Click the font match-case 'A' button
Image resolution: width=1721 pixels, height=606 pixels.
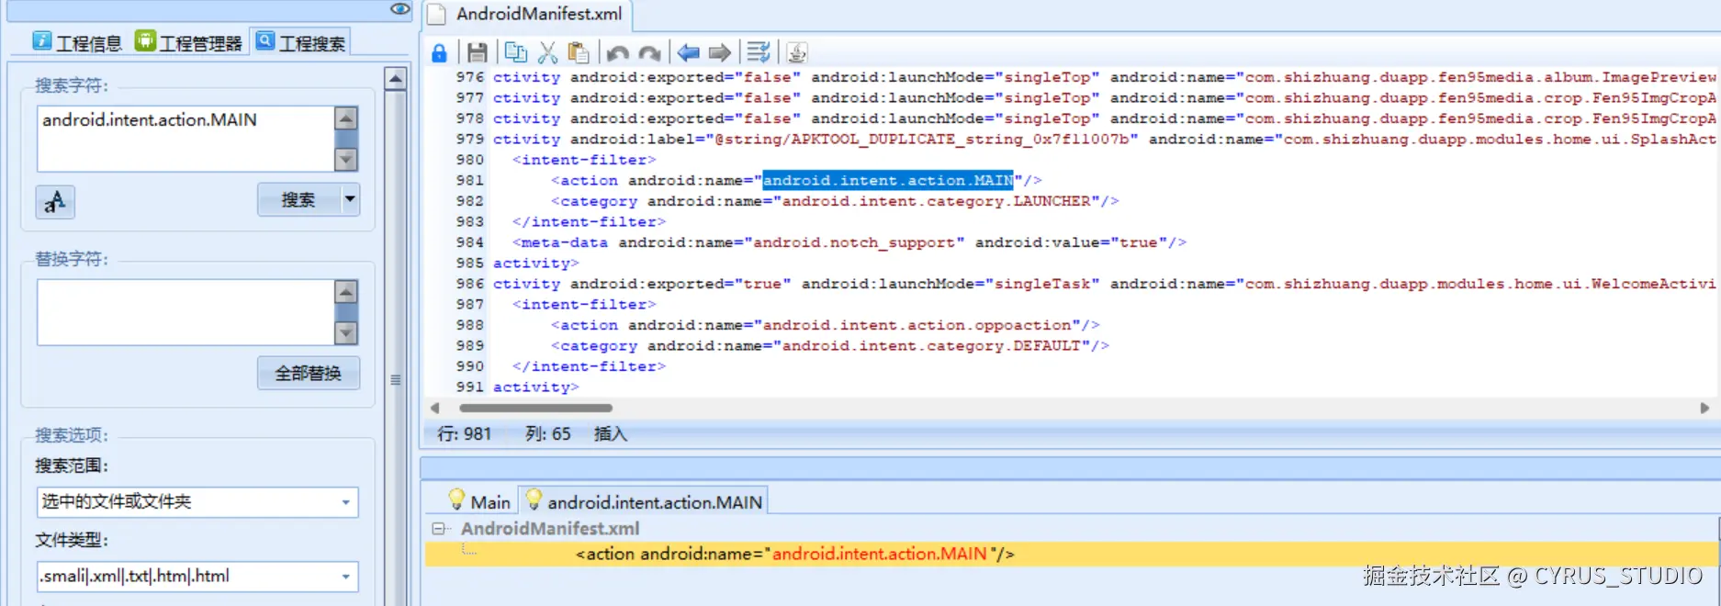(x=55, y=201)
